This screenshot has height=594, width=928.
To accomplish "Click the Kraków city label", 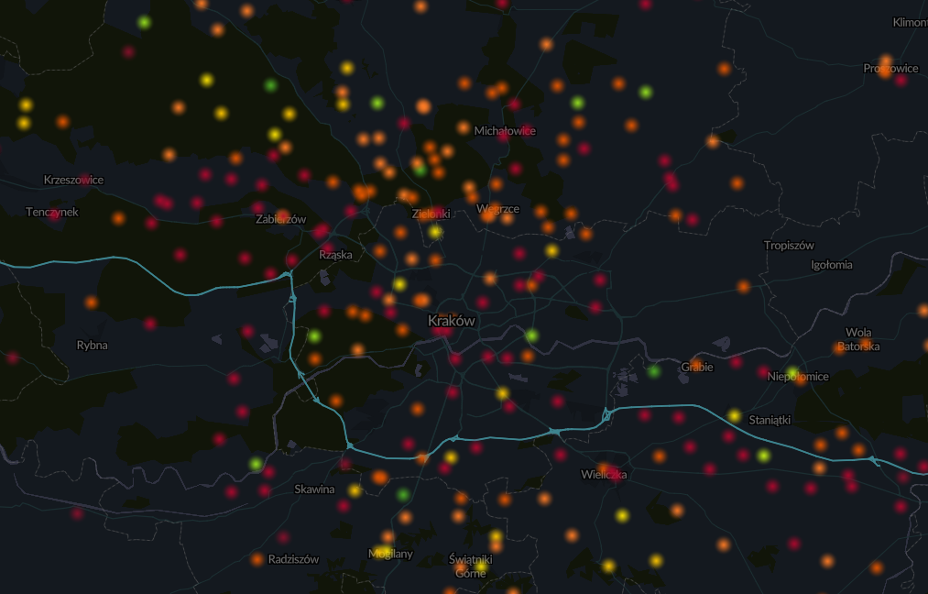I will pos(452,321).
